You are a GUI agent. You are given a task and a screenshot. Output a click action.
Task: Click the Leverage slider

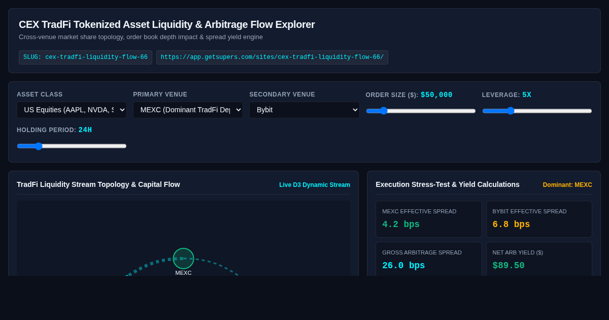pyautogui.click(x=537, y=111)
